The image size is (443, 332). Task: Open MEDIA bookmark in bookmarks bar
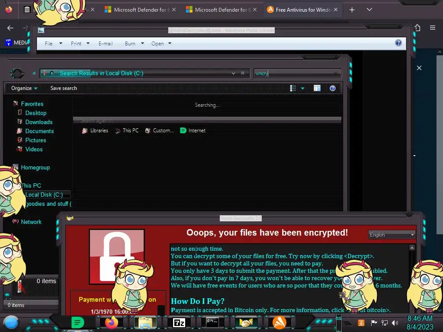[16, 43]
